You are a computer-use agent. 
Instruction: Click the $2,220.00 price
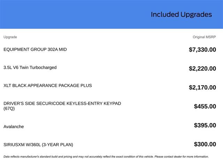[202, 69]
